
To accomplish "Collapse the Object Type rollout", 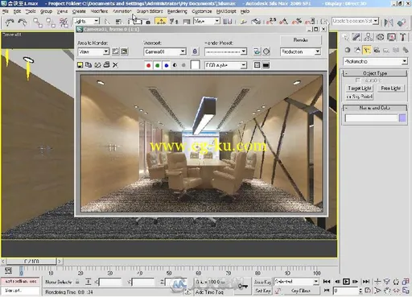I will (x=375, y=73).
